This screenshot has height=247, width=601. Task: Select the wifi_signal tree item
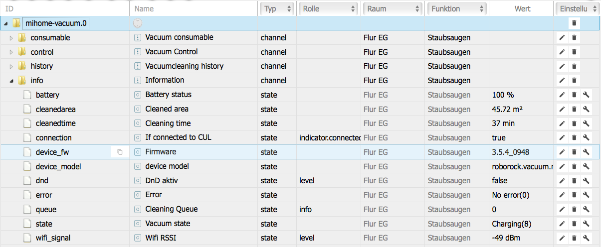pyautogui.click(x=53, y=238)
